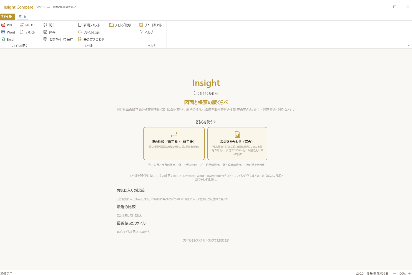Click 体験版 残り29日 in the status bar
The image size is (412, 275).
point(377,274)
